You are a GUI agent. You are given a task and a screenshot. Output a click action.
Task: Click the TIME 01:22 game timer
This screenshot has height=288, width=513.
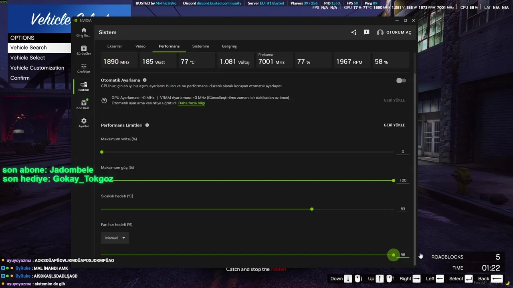[x=465, y=268]
